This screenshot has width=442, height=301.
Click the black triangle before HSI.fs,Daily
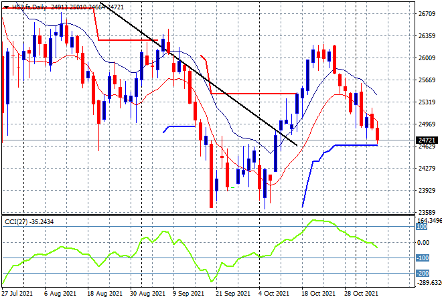click(x=7, y=7)
